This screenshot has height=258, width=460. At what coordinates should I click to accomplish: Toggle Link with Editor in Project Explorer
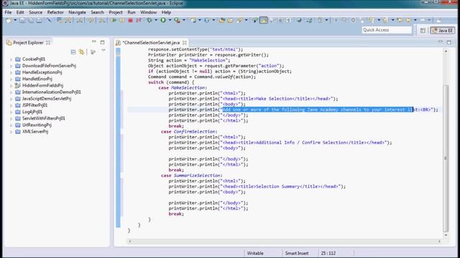tap(81, 52)
